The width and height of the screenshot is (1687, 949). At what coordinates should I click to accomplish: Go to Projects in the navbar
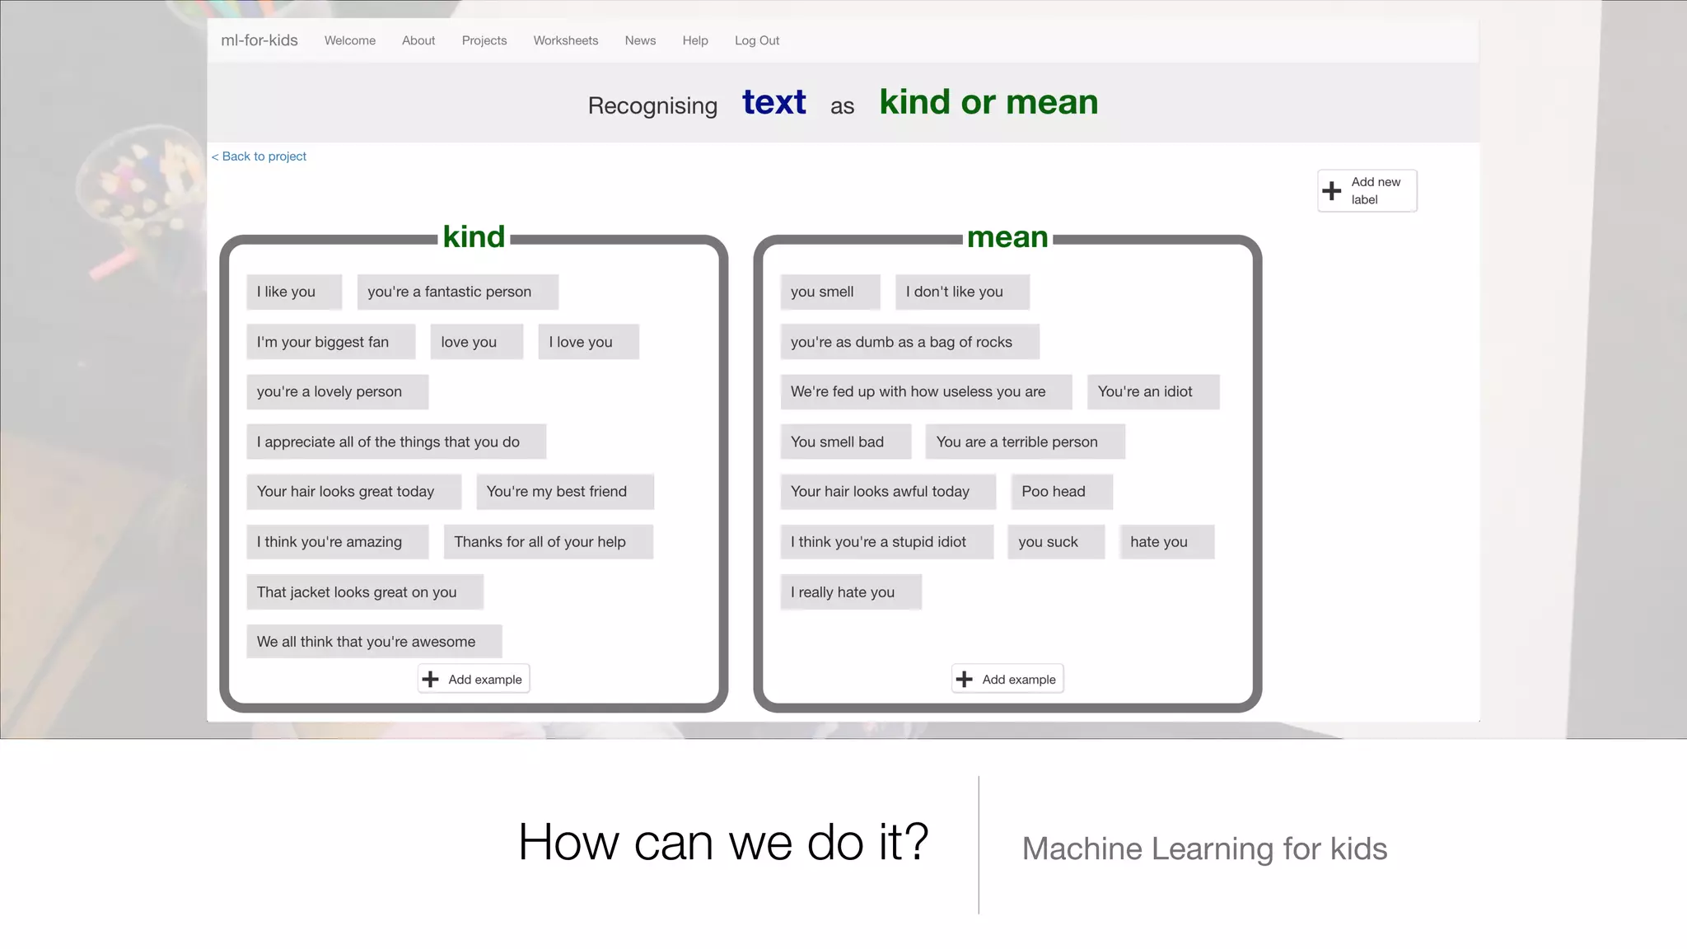click(x=484, y=40)
